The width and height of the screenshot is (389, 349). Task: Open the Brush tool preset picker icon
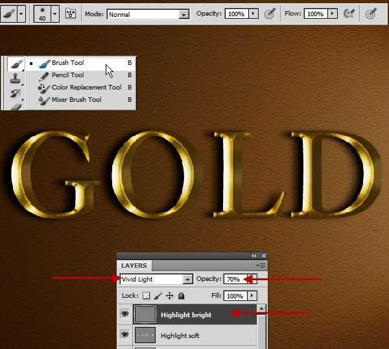[x=9, y=14]
